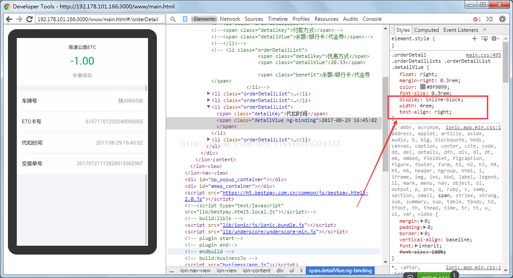Screen dimensions: 513x278
Task: Click the URL address field
Action: [100, 19]
